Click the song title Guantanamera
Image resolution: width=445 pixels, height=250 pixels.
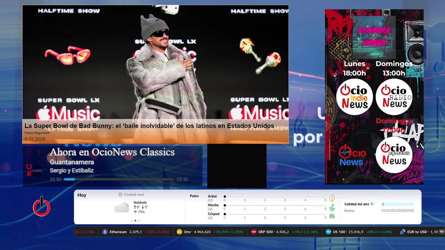(x=72, y=162)
